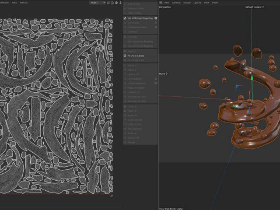Open the viewport Cameras menu
The height and width of the screenshot is (210, 280).
click(176, 3)
